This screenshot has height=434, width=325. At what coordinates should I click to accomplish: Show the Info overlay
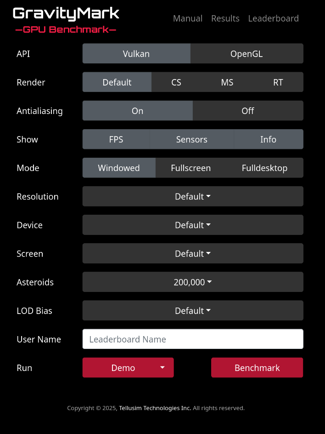tap(269, 139)
